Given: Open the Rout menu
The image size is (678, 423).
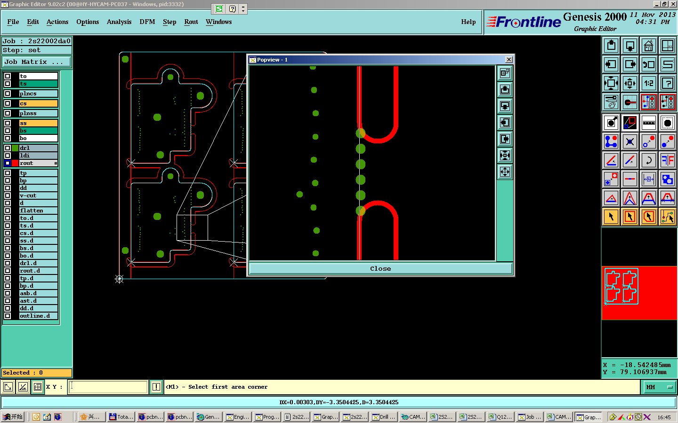Looking at the screenshot, I should click(191, 22).
